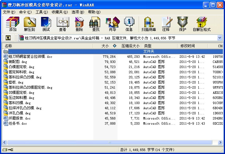Click the 保护 (Protect) shield icon

pyautogui.click(x=182, y=24)
